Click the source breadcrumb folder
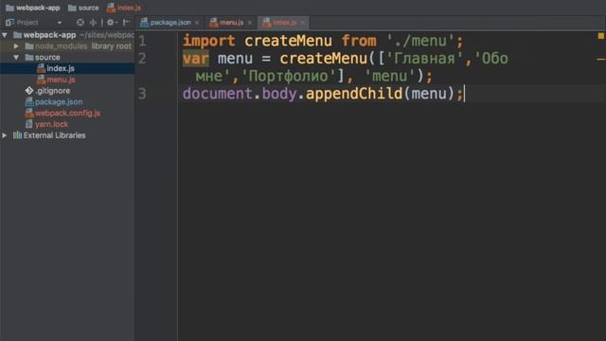Image resolution: width=606 pixels, height=341 pixels. click(x=83, y=8)
